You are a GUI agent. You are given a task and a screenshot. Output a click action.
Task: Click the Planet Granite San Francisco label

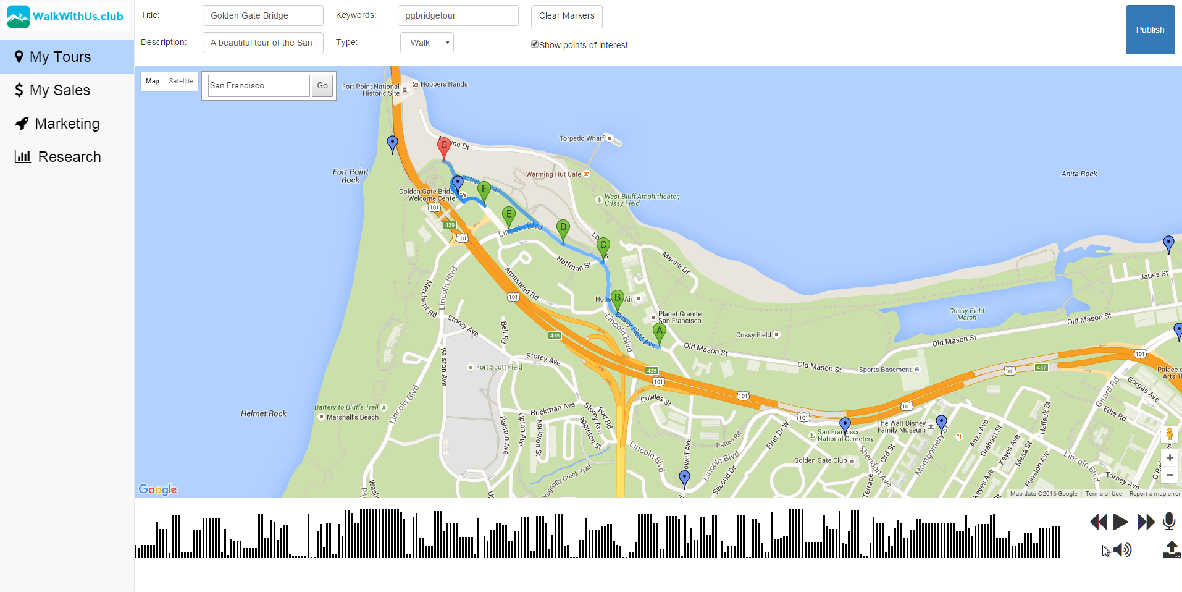pos(680,318)
